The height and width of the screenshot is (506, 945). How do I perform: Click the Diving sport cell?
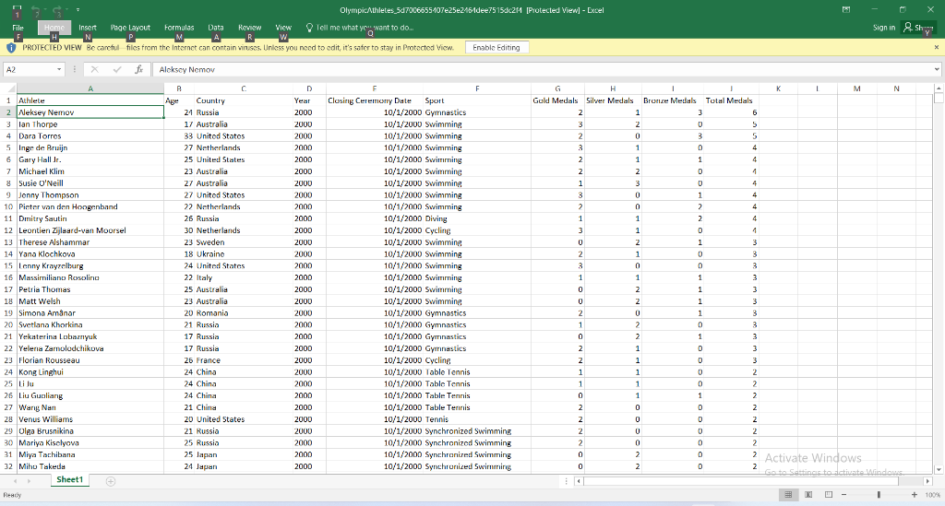tap(477, 218)
